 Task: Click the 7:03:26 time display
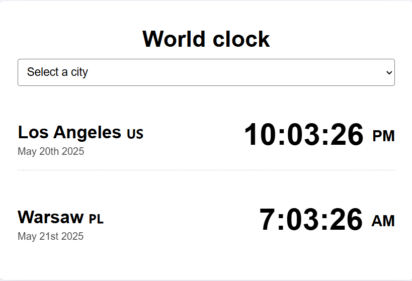tap(311, 219)
